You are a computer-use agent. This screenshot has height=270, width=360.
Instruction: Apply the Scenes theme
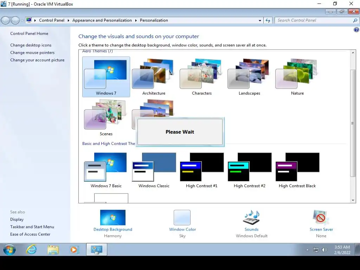(x=106, y=117)
